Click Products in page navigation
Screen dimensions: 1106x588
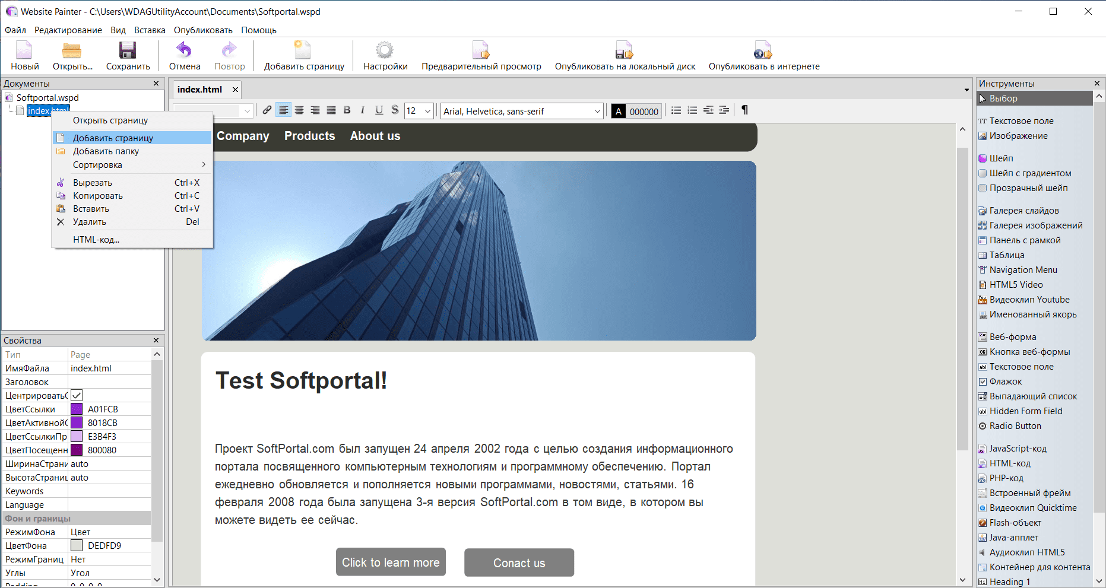coord(309,136)
